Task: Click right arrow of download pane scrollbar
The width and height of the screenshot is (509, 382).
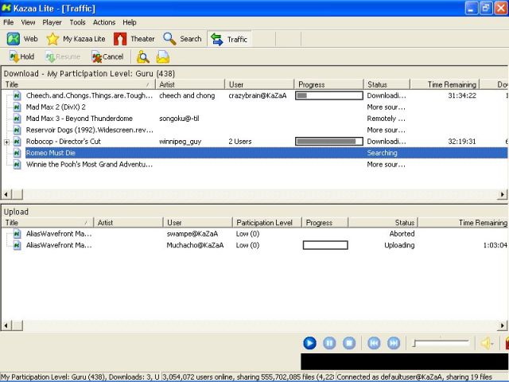Action: (x=503, y=194)
